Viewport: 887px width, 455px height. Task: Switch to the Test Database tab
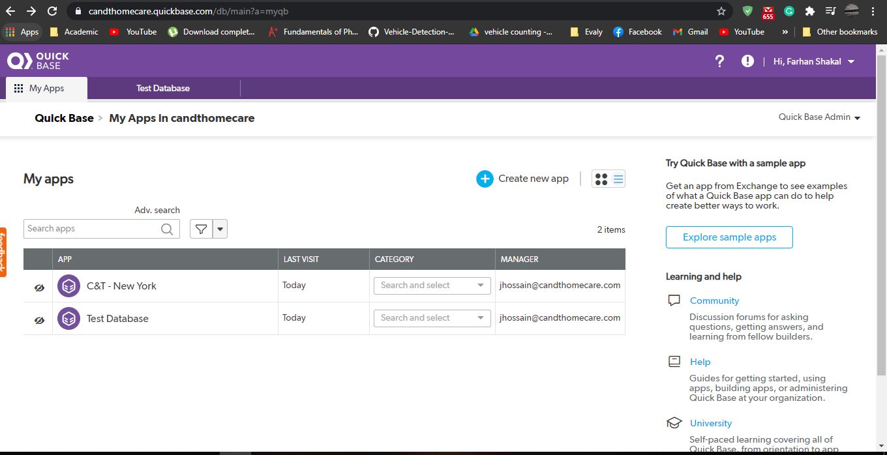pyautogui.click(x=163, y=88)
